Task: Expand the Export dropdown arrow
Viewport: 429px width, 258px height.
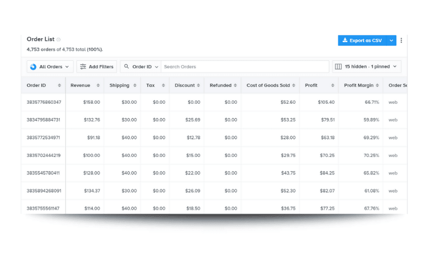Action: (x=391, y=41)
